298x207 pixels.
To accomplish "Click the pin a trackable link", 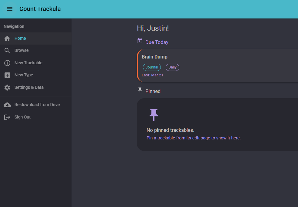I will pos(194,138).
